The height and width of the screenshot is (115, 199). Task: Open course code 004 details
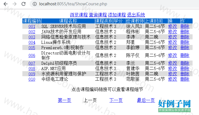click(x=32, y=42)
